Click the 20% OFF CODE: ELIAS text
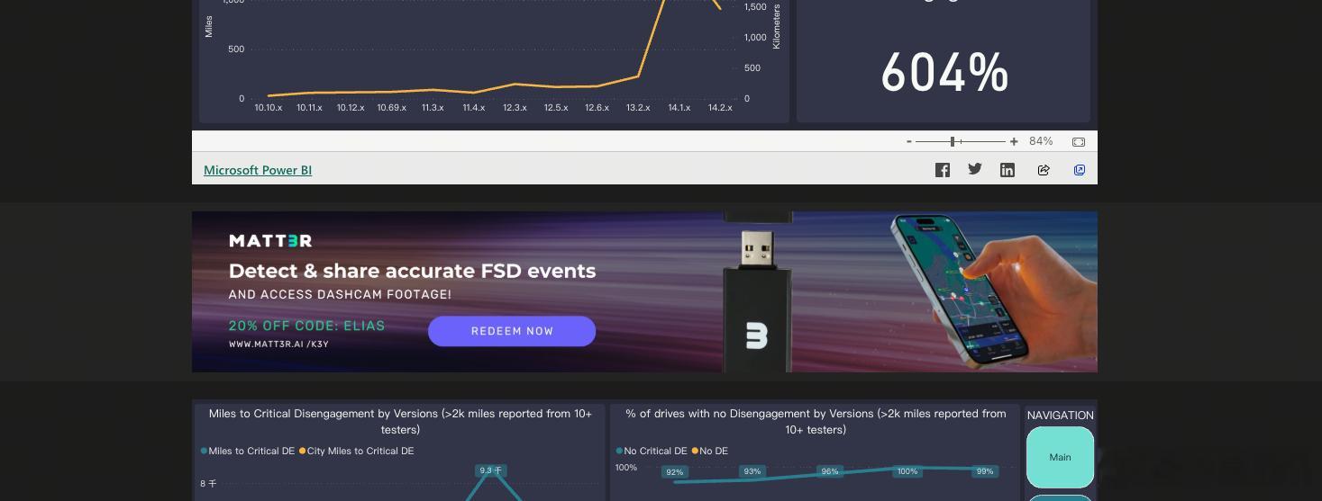This screenshot has height=501, width=1322. point(306,326)
